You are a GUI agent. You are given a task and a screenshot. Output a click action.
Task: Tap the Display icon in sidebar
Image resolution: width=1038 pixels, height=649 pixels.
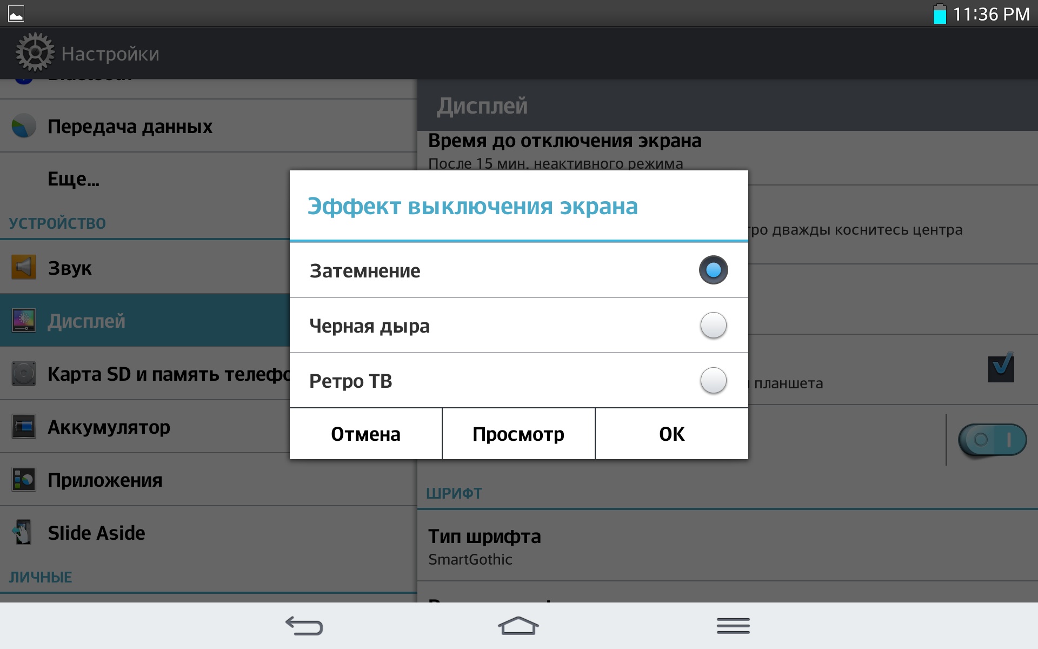[x=24, y=320]
